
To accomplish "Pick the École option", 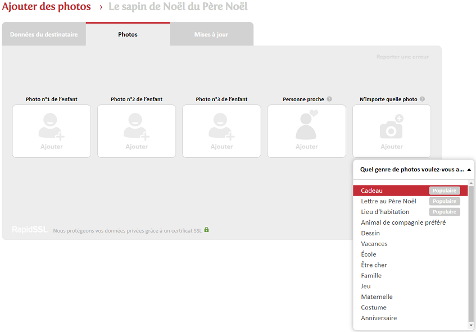I will (x=410, y=254).
